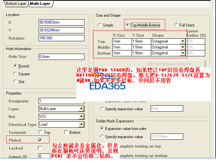Click the Hole Size field
This screenshot has height=161, width=216.
[62, 57]
